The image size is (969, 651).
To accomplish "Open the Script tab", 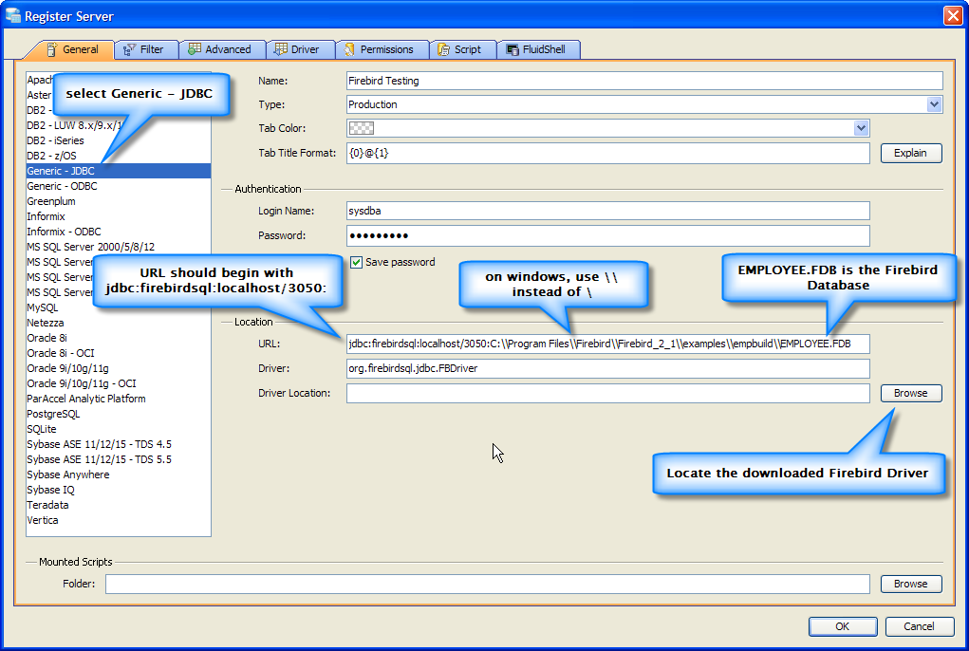I will (x=462, y=49).
